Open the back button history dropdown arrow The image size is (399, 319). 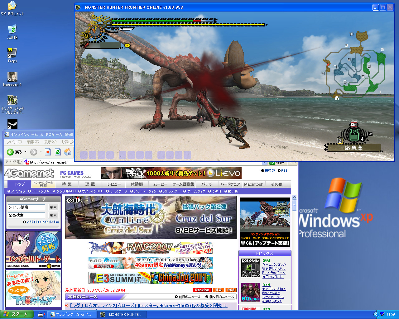click(26, 152)
